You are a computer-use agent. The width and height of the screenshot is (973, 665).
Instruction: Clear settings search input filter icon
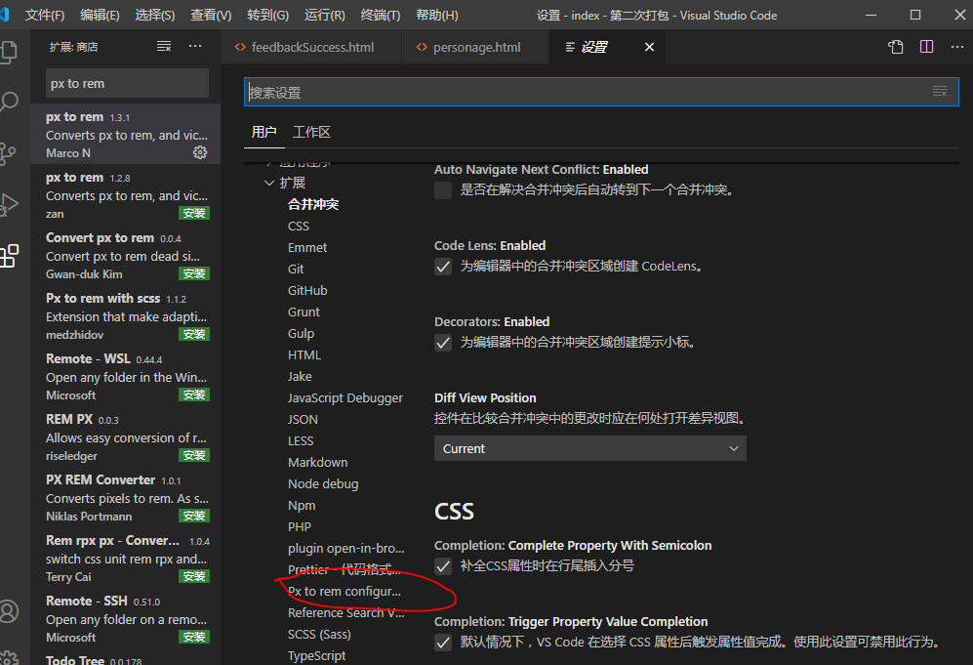point(940,91)
